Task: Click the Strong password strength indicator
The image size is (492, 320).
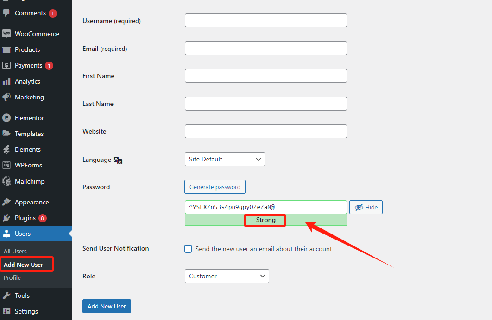Action: [x=266, y=220]
